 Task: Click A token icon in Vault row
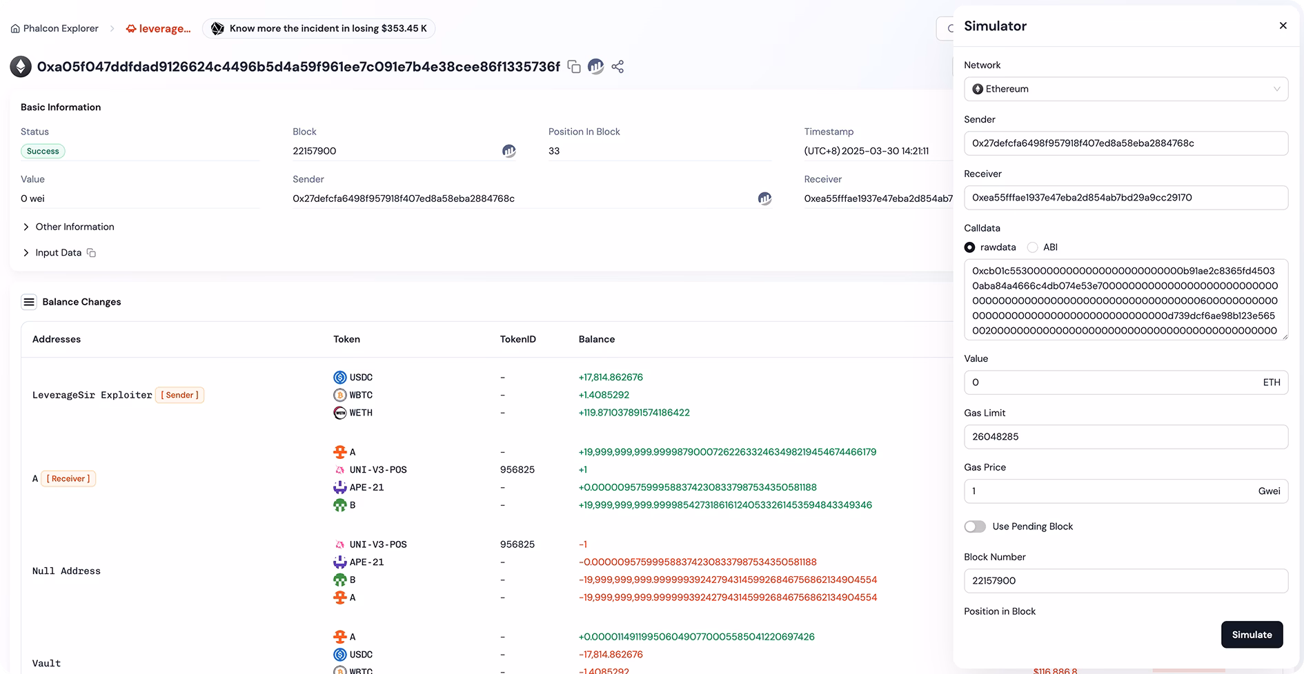tap(340, 637)
